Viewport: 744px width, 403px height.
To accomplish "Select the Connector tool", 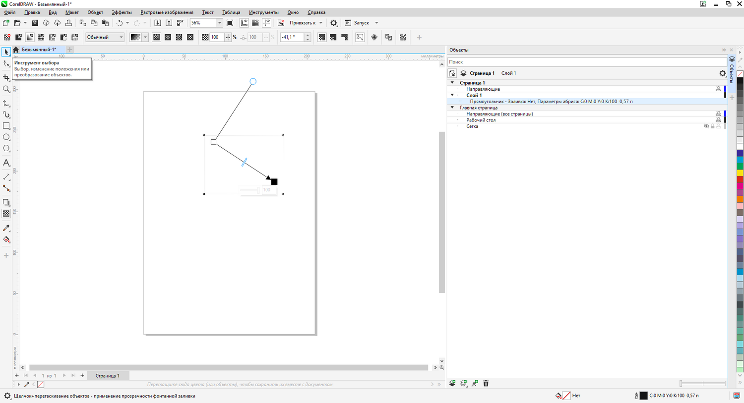I will coord(6,188).
